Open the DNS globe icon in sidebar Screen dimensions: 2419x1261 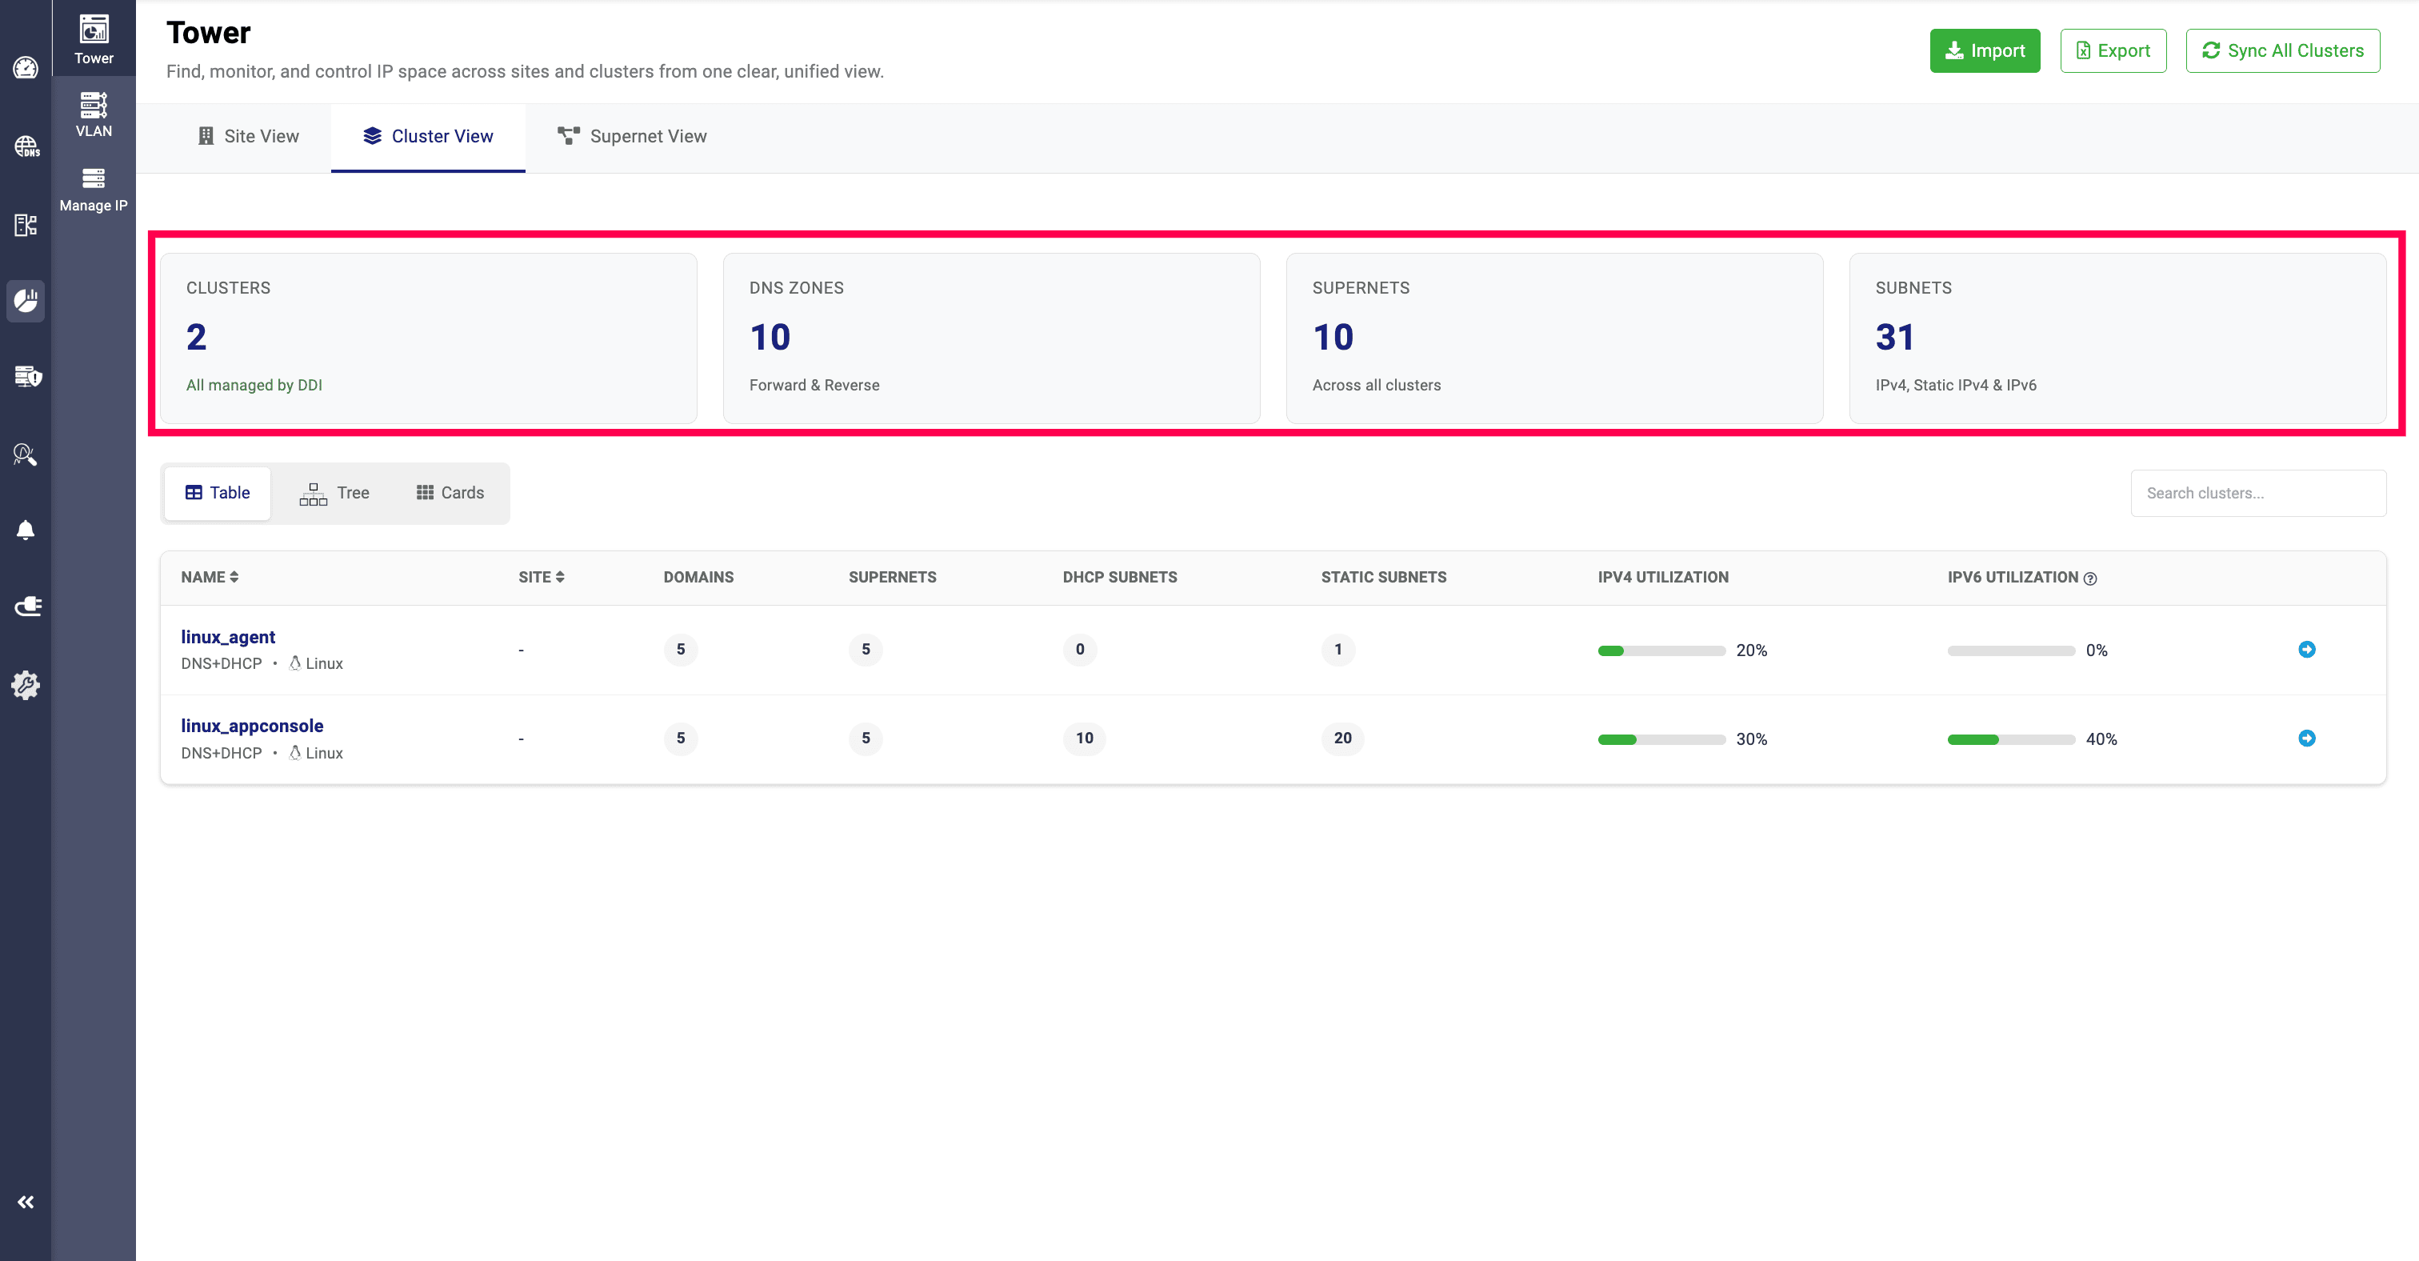tap(26, 146)
